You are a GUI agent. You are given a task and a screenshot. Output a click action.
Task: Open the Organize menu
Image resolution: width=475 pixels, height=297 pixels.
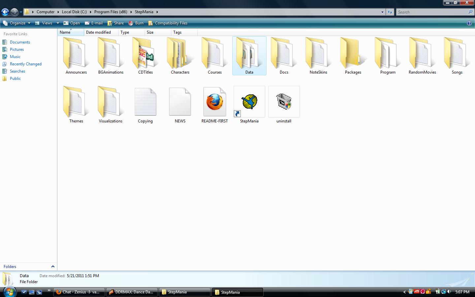click(16, 23)
